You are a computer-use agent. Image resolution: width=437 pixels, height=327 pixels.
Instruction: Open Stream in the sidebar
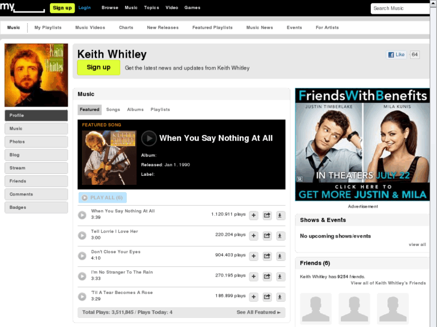point(36,168)
